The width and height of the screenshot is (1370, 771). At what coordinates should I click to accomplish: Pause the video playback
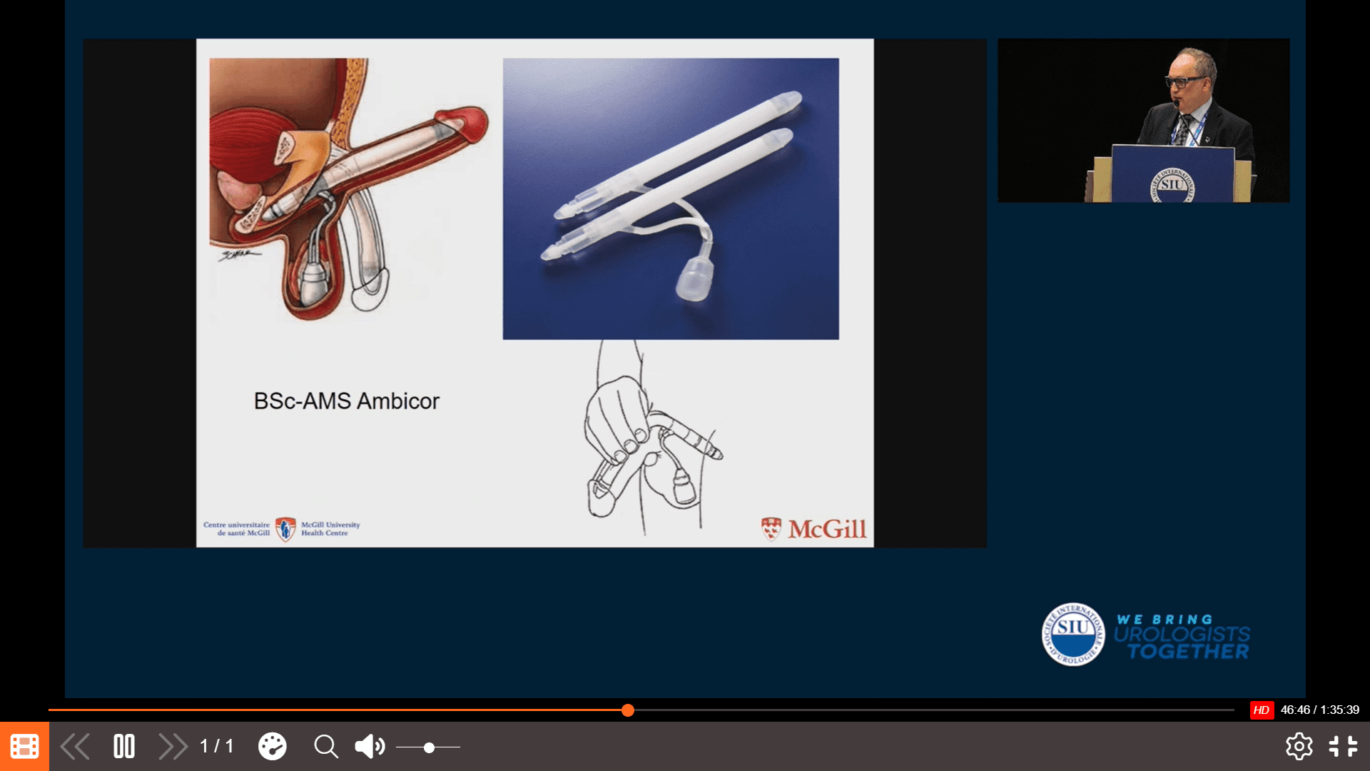tap(124, 747)
